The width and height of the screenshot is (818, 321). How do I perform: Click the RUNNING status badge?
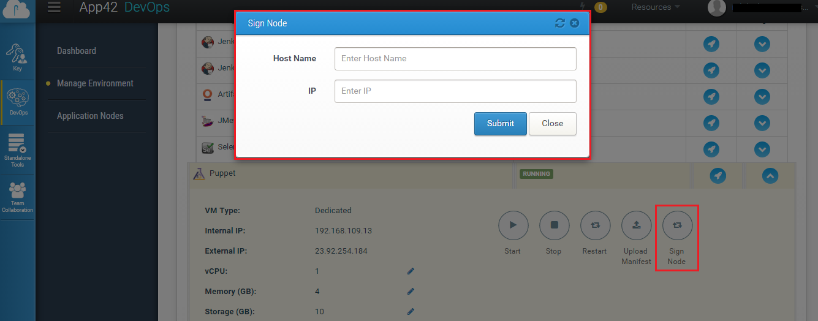536,174
